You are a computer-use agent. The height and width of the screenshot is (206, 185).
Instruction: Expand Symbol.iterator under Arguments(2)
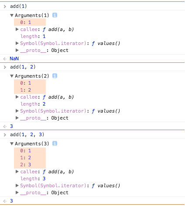[17, 111]
